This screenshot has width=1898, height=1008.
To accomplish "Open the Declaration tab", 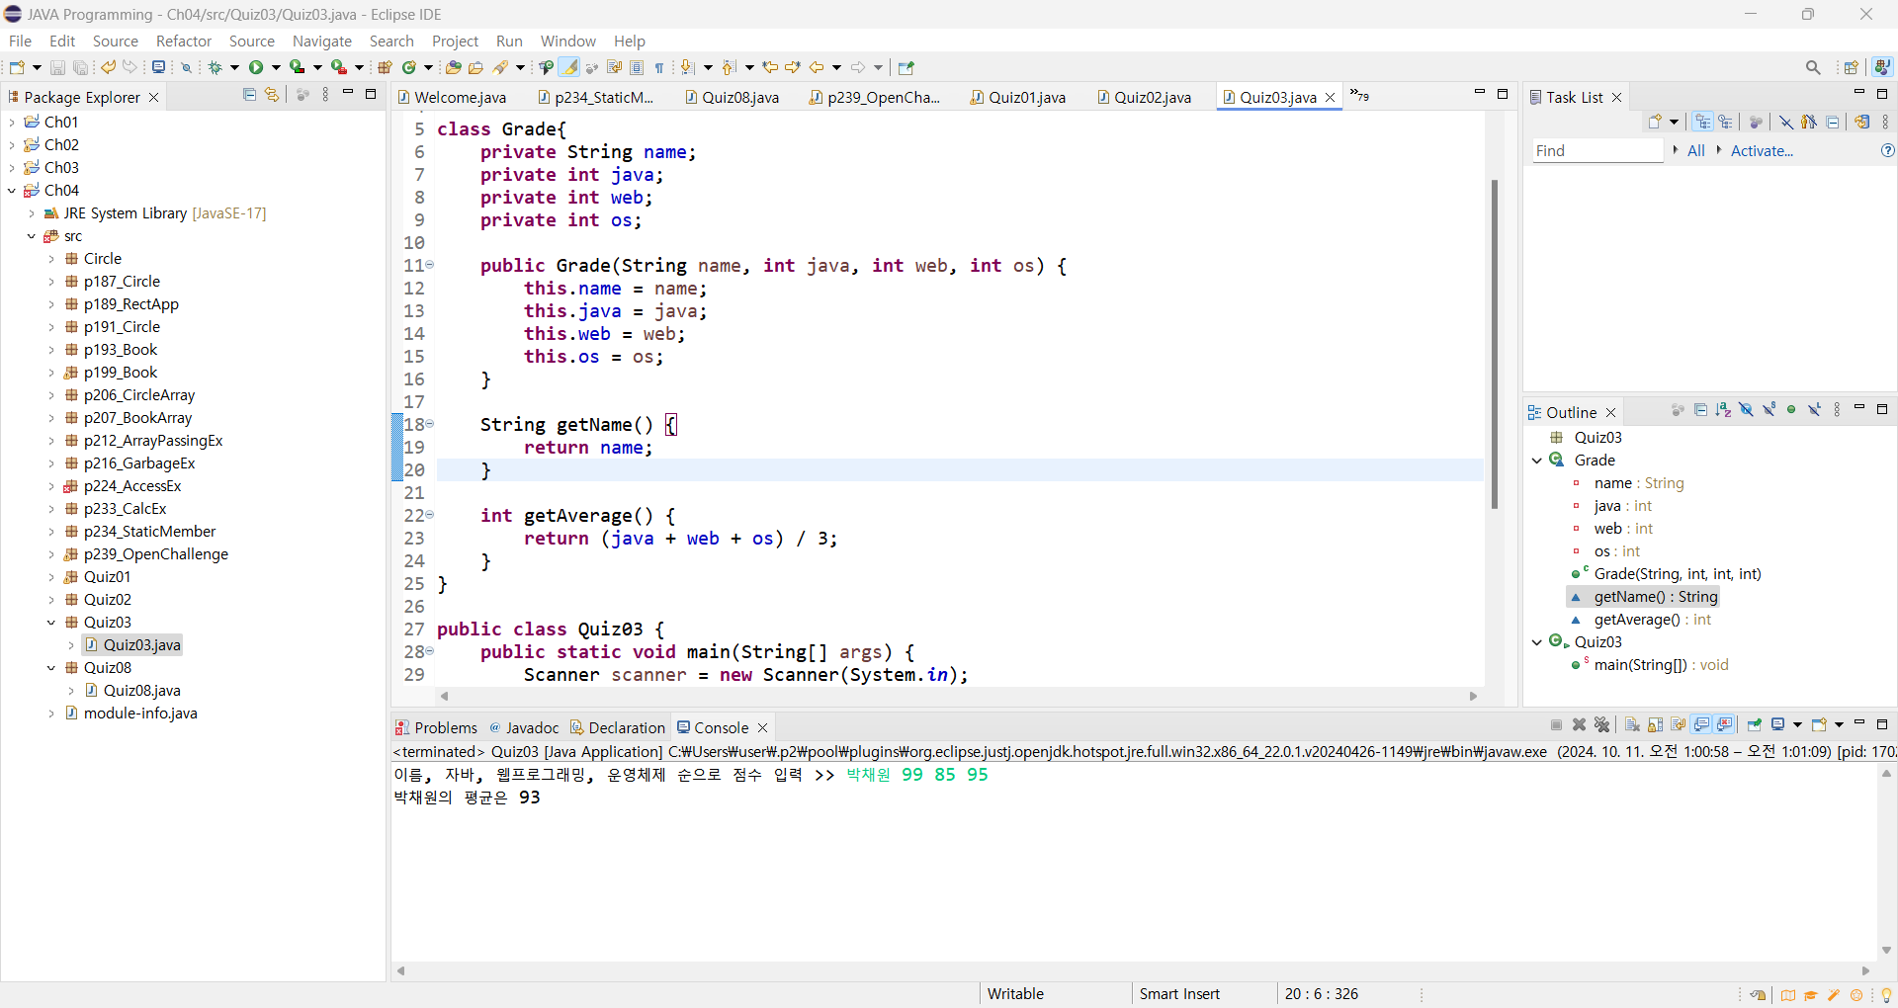I will 618,727.
